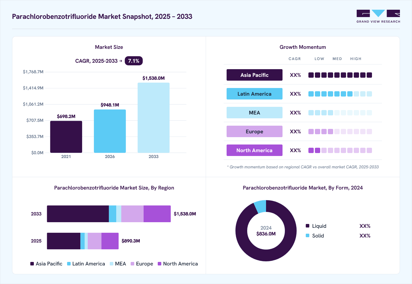Click the North America momentum indicator squares
This screenshot has width=412, height=284.
point(340,150)
